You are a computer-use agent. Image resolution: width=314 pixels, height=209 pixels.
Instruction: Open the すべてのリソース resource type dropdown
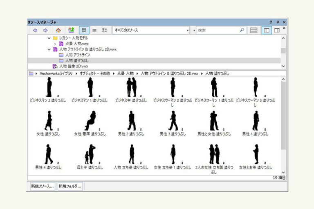coord(151,30)
